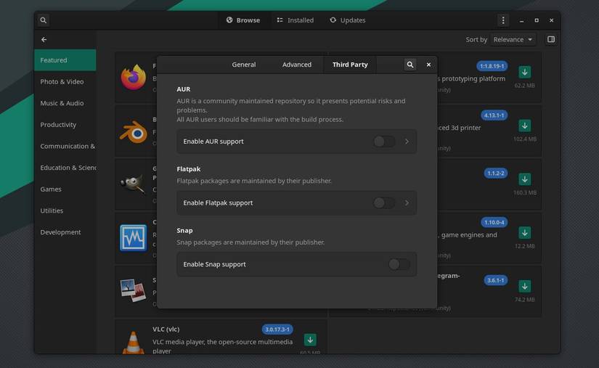Switch to the Advanced preferences tab
Viewport: 599px width, 368px height.
297,65
